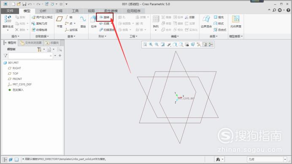Select the RIGHT datum plane
The image size is (292, 164).
[x=14, y=68]
